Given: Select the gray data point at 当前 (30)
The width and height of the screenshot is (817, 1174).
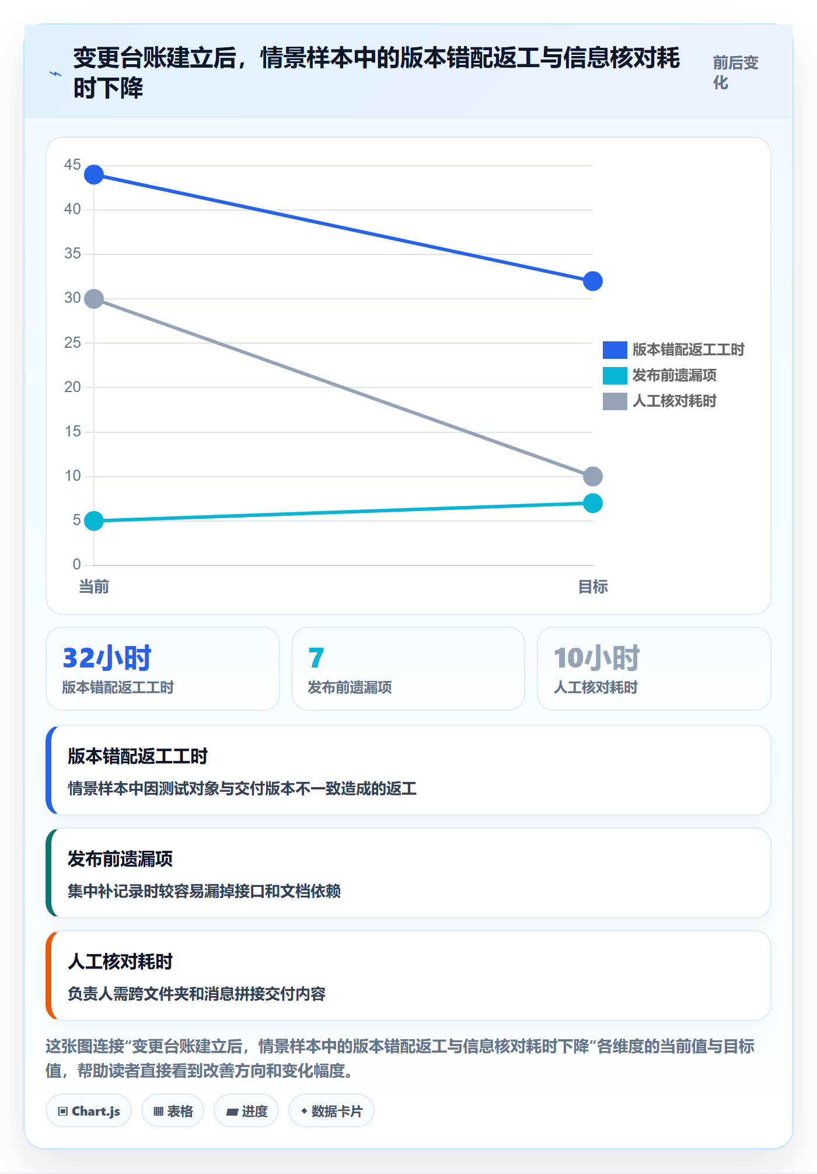Looking at the screenshot, I should click(94, 299).
